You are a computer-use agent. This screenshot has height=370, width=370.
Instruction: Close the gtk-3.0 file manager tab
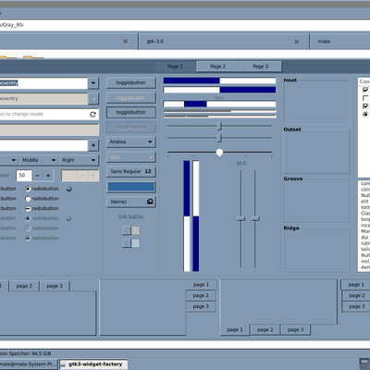(296, 42)
